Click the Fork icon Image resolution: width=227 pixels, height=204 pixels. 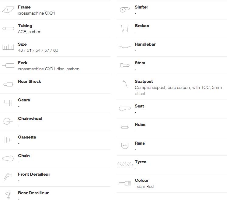8,65
